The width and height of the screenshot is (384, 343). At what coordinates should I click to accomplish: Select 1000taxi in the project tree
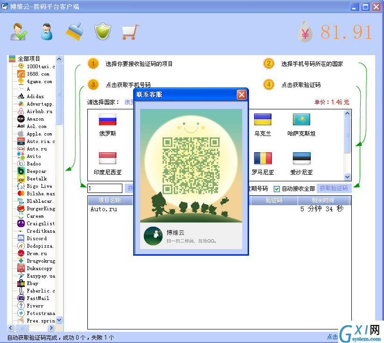pos(41,66)
